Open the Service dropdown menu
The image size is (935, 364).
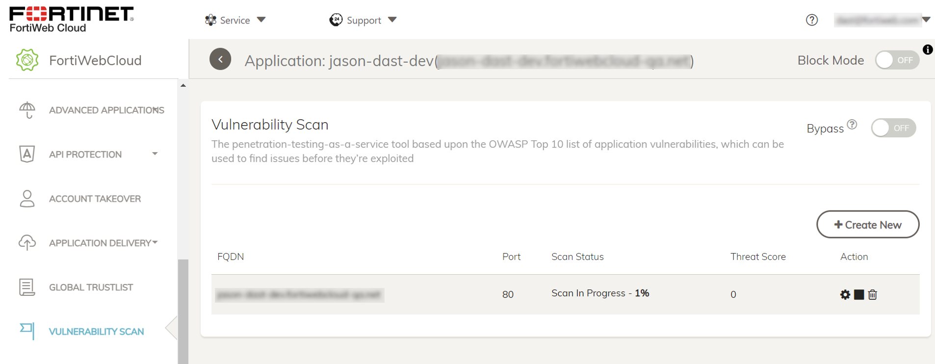[235, 20]
